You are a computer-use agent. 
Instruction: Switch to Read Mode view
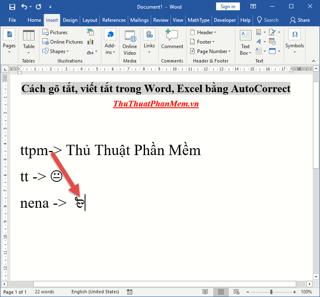[x=205, y=292]
